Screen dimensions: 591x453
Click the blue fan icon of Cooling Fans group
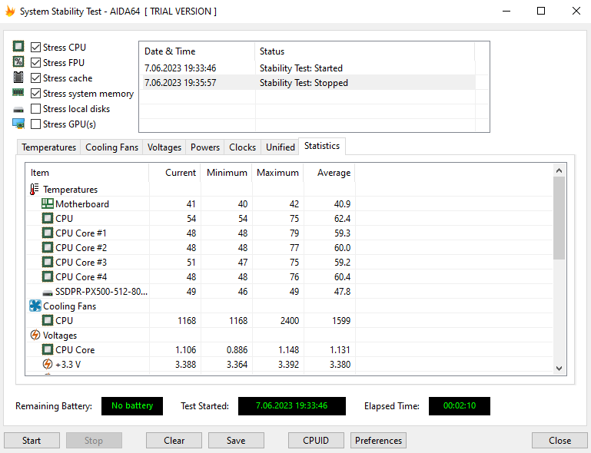tap(35, 306)
